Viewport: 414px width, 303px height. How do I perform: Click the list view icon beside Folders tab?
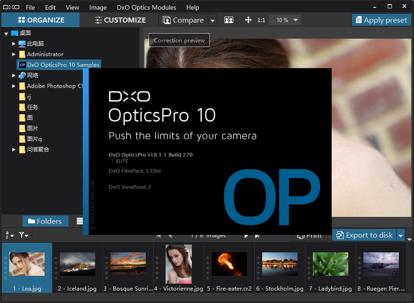pyautogui.click(x=80, y=221)
